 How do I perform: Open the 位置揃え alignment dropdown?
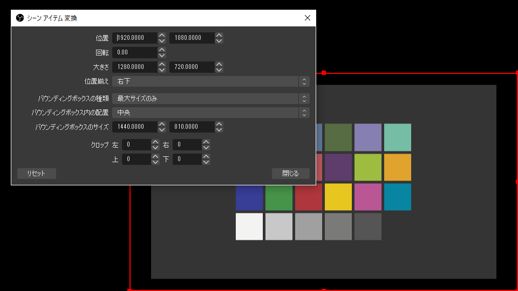210,81
